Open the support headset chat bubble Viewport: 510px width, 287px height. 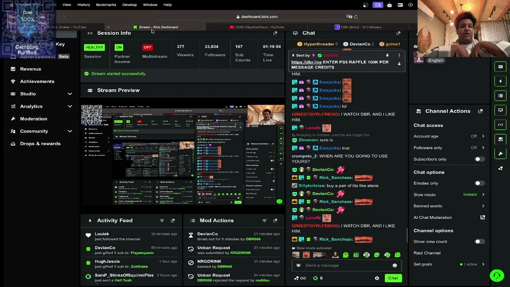tap(497, 275)
